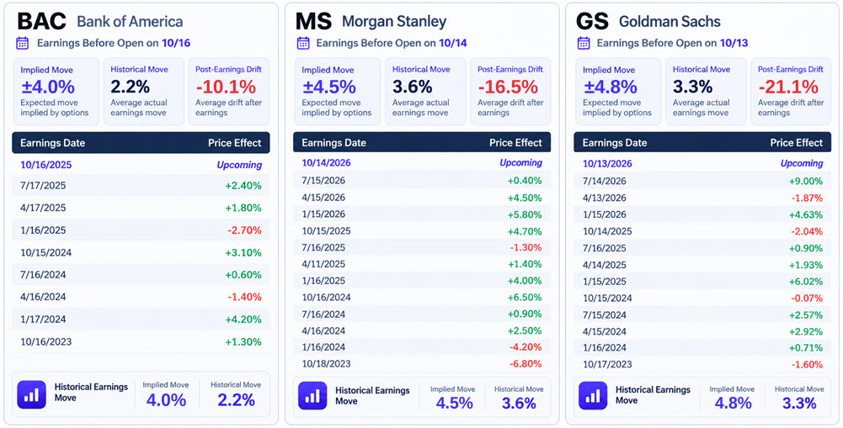Image resolution: width=843 pixels, height=428 pixels.
Task: Select the BAC ticker heading
Action: [41, 21]
